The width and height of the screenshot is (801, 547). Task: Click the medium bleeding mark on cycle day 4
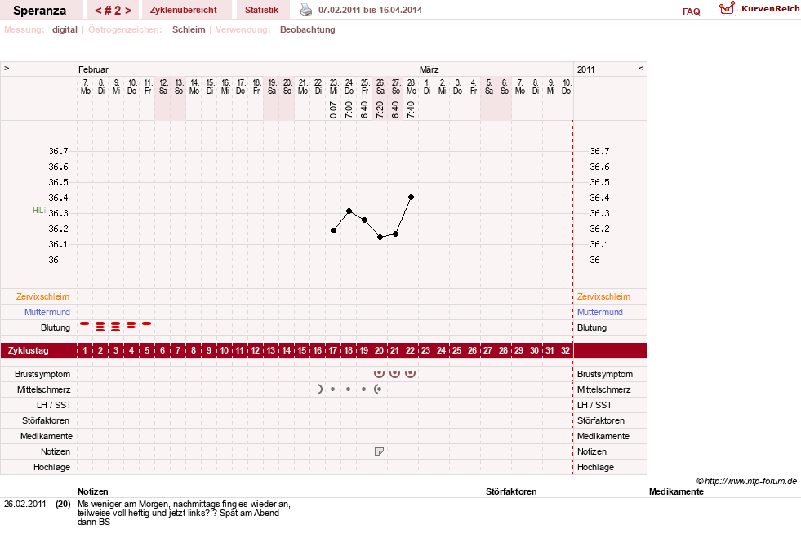point(131,325)
